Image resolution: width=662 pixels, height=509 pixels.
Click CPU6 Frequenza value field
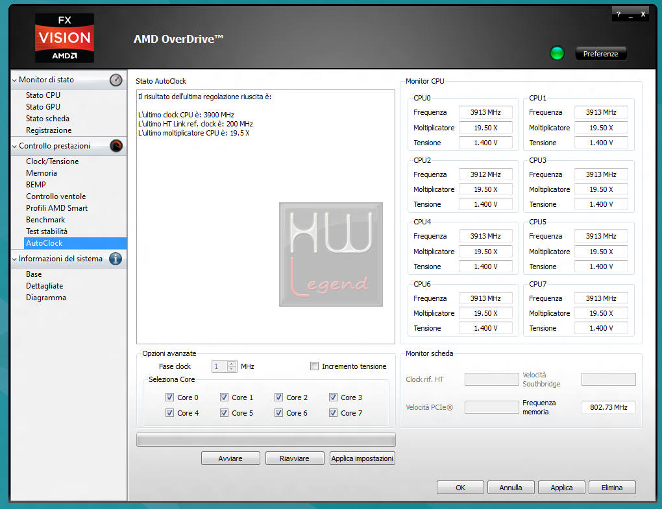485,298
